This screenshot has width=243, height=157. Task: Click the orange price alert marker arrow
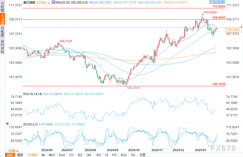point(241,27)
